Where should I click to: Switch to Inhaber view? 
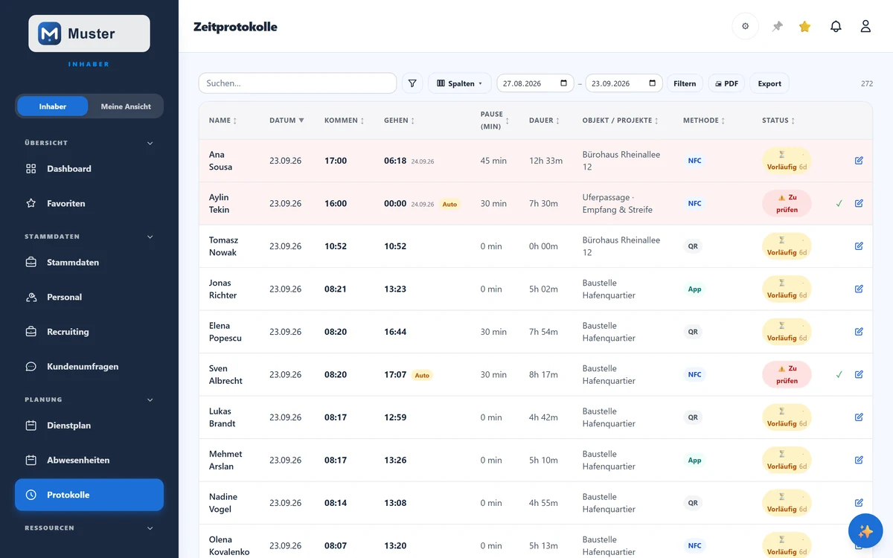coord(53,106)
